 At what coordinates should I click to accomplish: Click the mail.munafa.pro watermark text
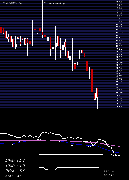click(x=57, y=3)
